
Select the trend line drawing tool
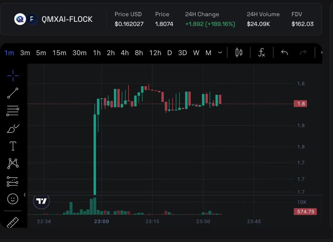pos(13,93)
